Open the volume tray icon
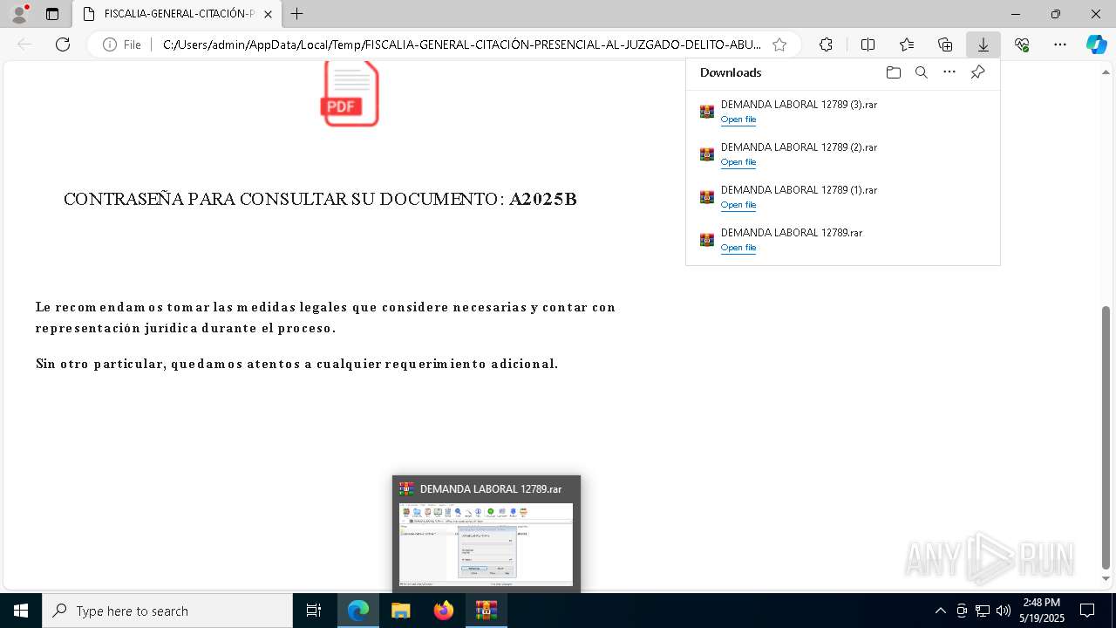This screenshot has width=1116, height=628. 1004,611
